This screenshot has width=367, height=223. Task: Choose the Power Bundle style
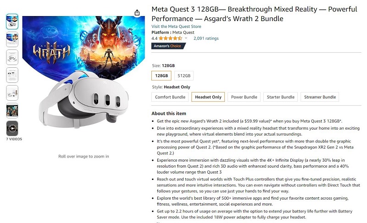pos(244,97)
